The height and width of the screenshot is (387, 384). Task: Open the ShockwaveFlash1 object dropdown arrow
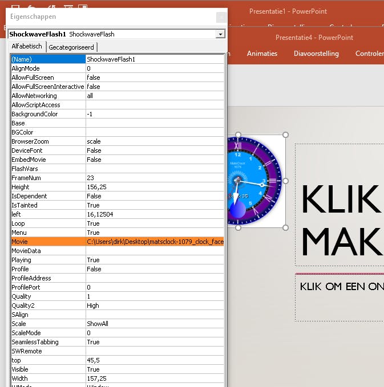point(220,34)
